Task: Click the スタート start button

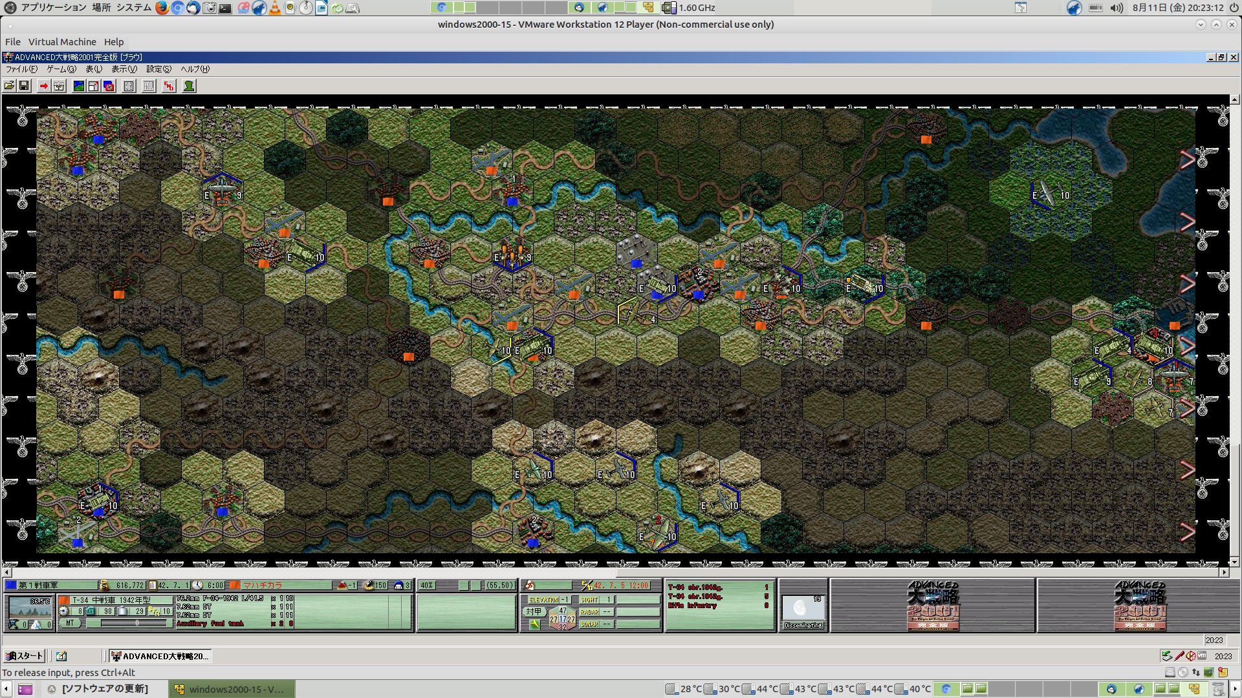Action: click(x=24, y=656)
